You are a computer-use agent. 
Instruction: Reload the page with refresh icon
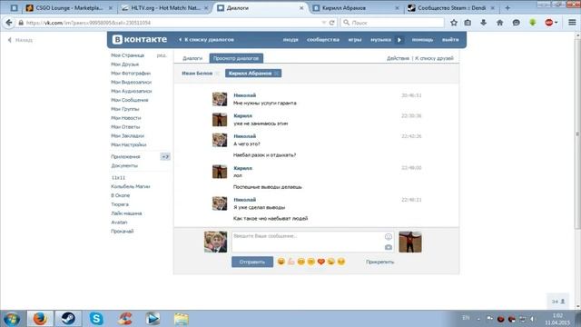tap(332, 23)
